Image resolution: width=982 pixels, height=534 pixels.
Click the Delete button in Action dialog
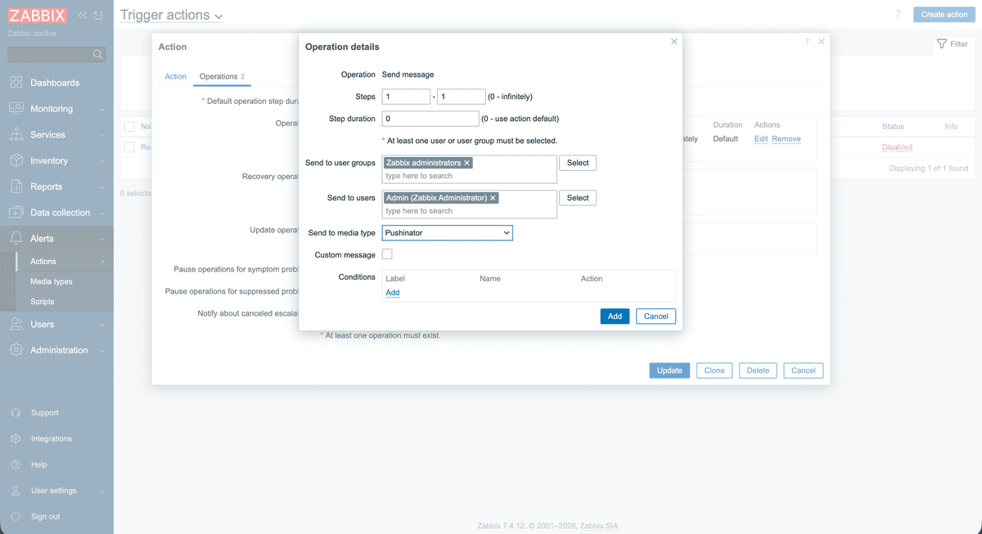(x=758, y=370)
